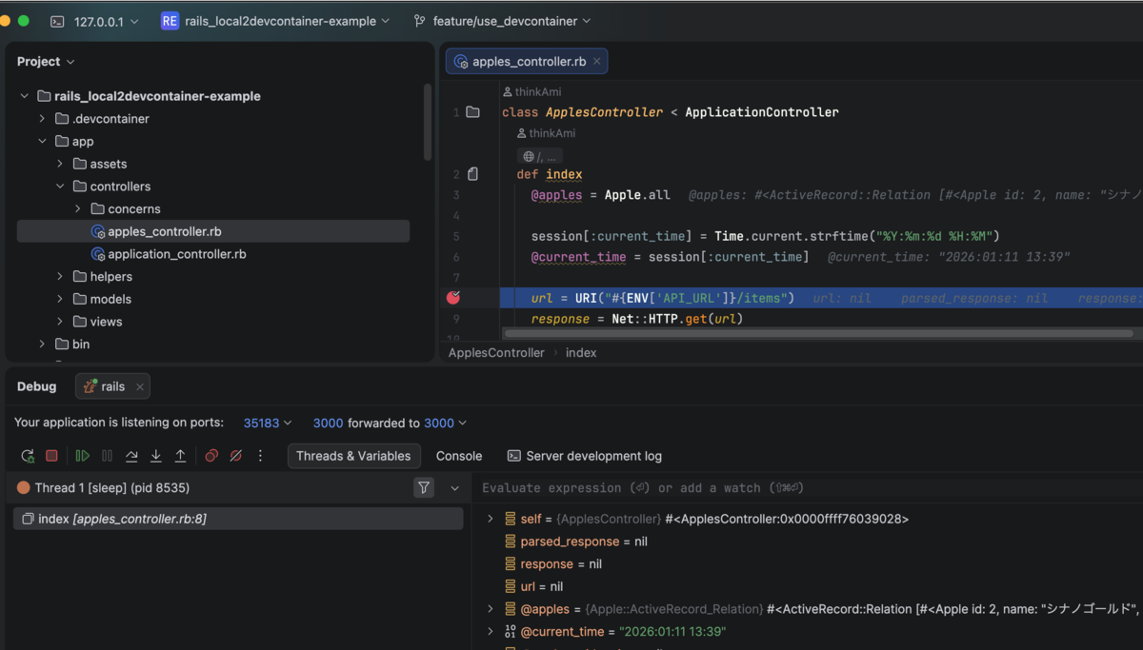Click the git branch icon in title bar
The height and width of the screenshot is (650, 1143).
point(419,21)
